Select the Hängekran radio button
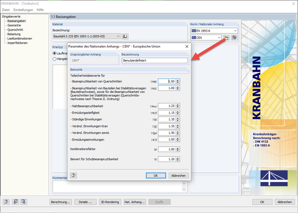This screenshot has width=298, height=213. [x=55, y=59]
